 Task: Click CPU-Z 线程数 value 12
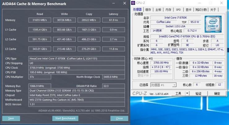click(219, 85)
